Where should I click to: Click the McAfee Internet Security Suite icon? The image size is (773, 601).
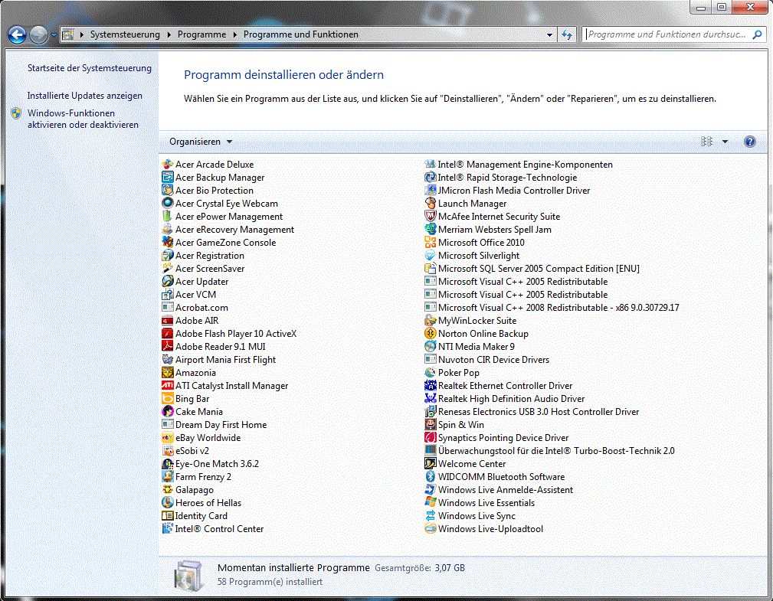431,216
